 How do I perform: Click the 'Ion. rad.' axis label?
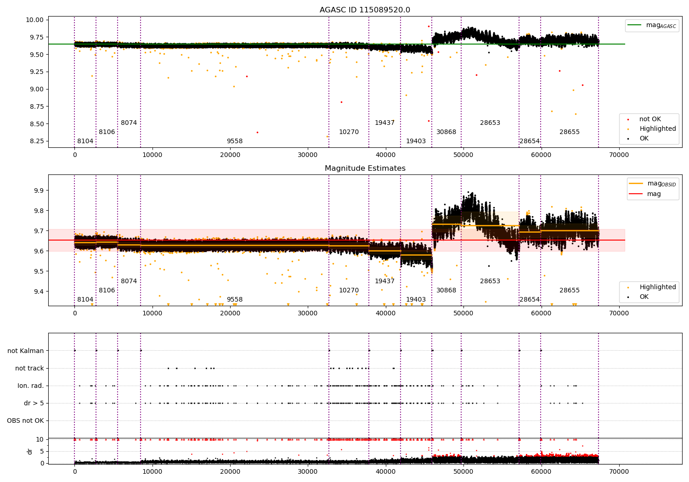point(31,386)
